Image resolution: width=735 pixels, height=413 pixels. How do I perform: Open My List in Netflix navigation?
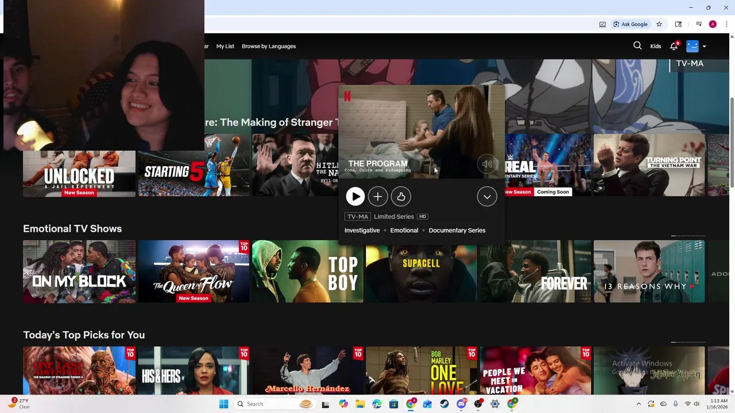(x=225, y=46)
